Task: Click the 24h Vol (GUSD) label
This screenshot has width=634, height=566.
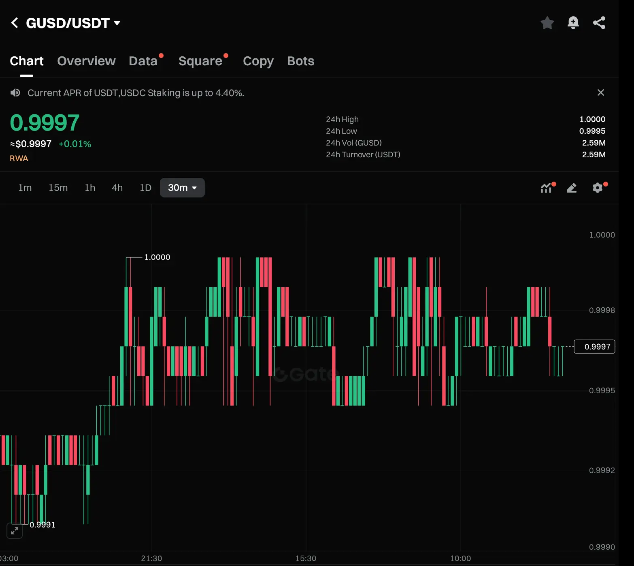Action: tap(354, 143)
